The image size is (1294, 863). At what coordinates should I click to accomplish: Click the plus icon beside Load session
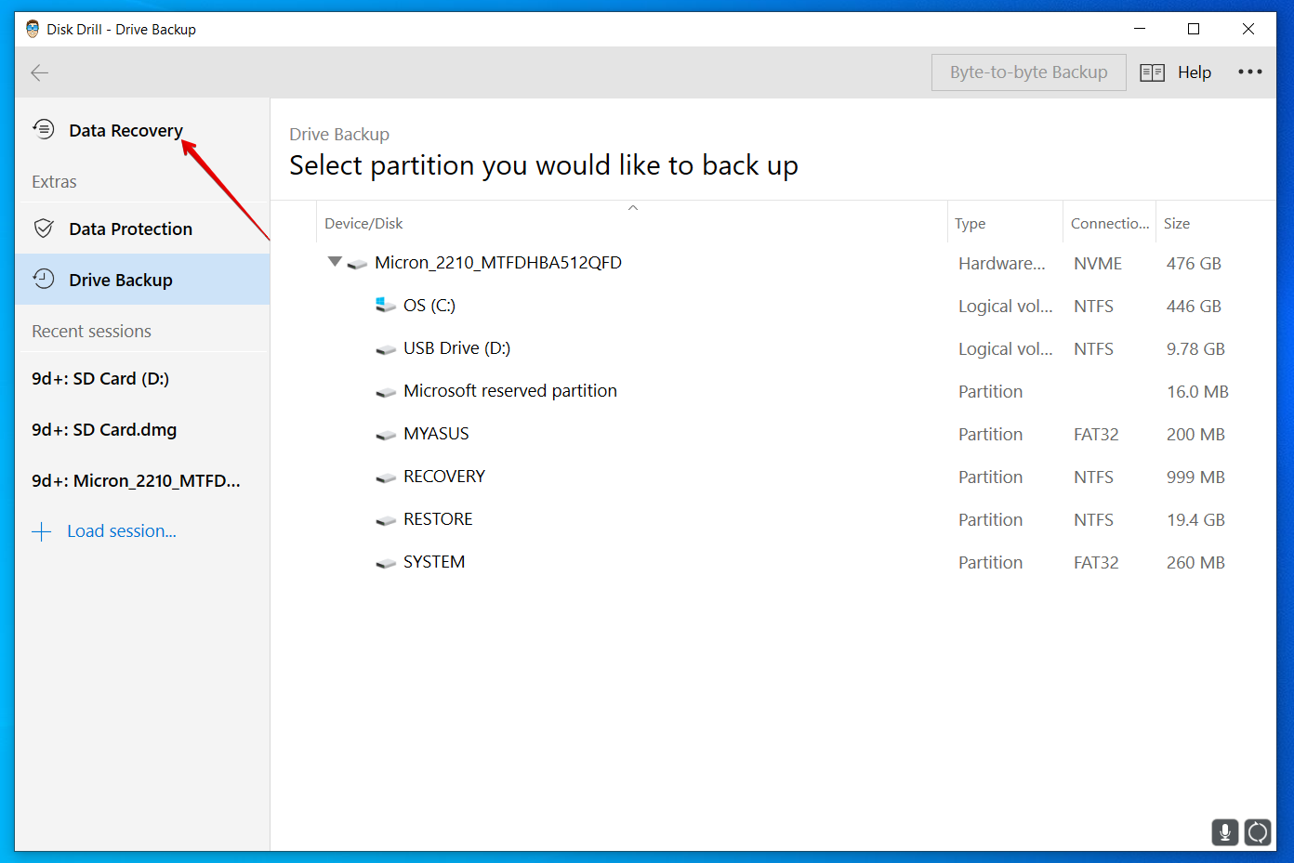click(41, 531)
